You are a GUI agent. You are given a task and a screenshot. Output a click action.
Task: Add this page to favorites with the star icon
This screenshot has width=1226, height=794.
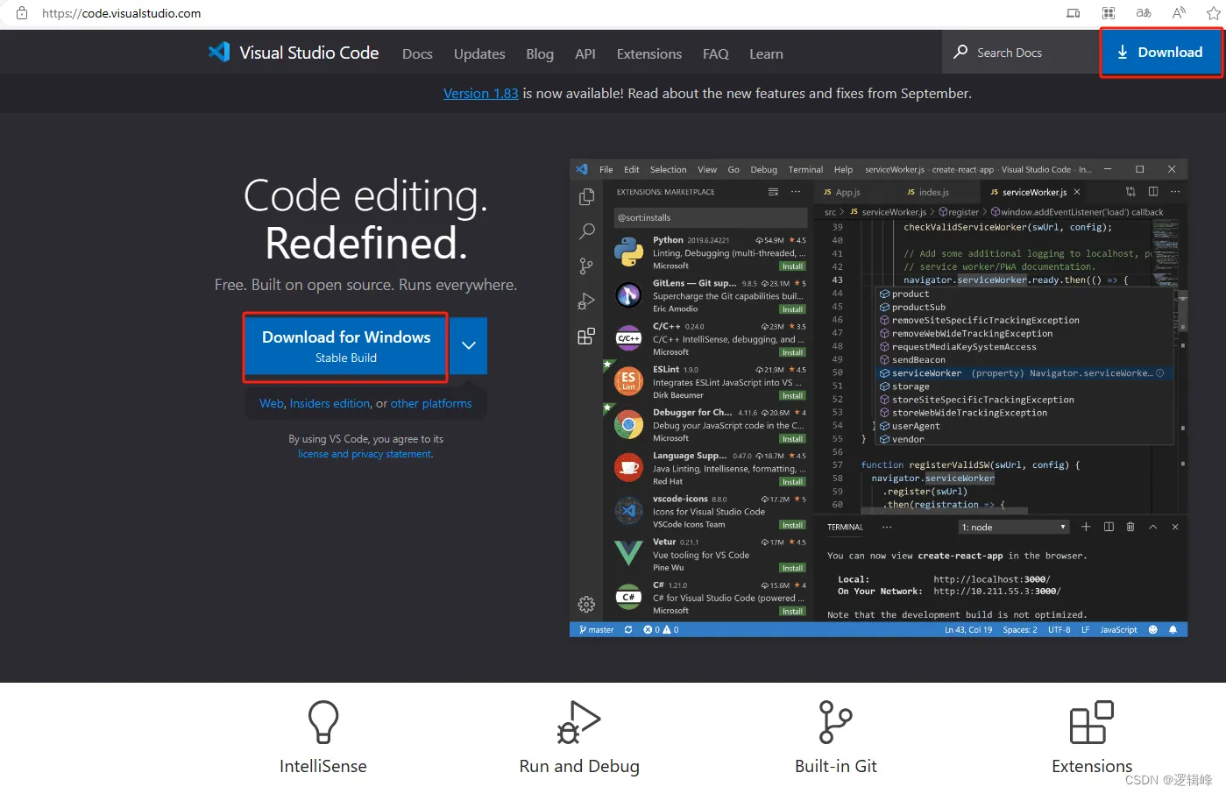1214,13
